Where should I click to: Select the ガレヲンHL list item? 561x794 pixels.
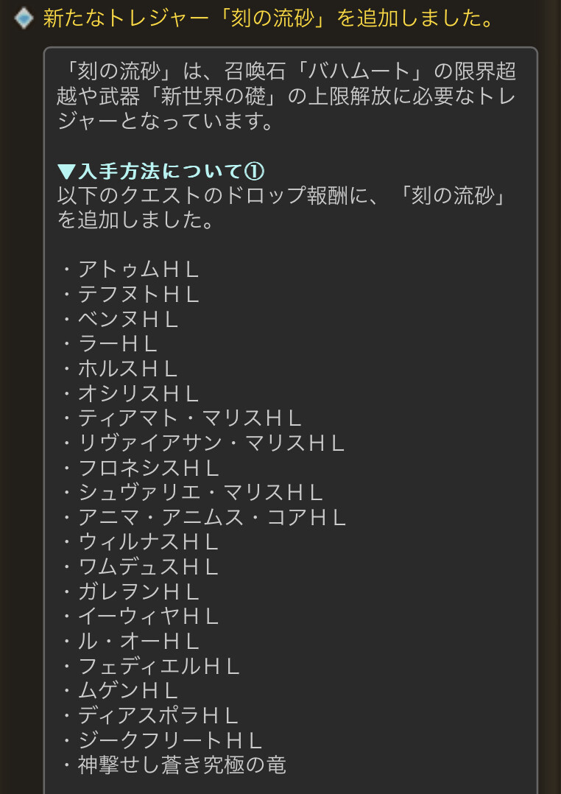[130, 592]
